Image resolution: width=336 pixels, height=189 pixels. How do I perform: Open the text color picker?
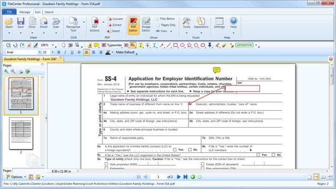coord(108,52)
